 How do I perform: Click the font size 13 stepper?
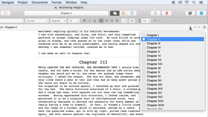tap(78, 21)
